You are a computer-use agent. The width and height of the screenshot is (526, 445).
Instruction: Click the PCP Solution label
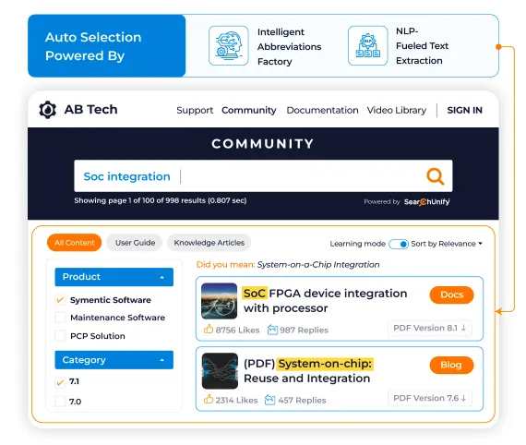[x=98, y=336]
